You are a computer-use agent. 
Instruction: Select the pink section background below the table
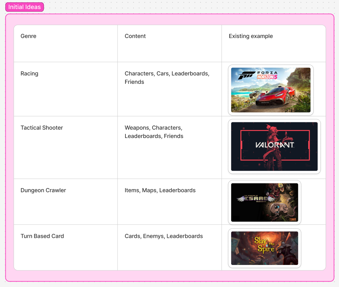(169, 276)
